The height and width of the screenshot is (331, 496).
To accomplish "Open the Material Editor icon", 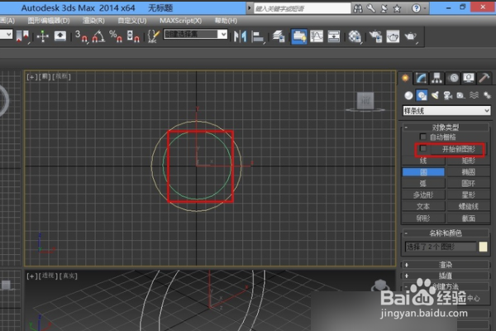I will tap(355, 36).
